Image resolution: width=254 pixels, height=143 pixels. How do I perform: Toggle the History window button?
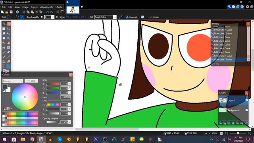(233, 7)
